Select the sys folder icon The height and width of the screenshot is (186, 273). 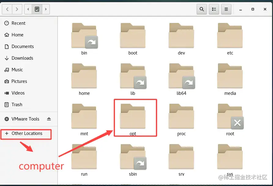pyautogui.click(x=230, y=157)
